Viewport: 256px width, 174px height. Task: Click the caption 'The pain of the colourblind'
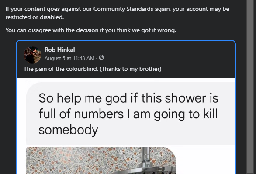point(61,69)
